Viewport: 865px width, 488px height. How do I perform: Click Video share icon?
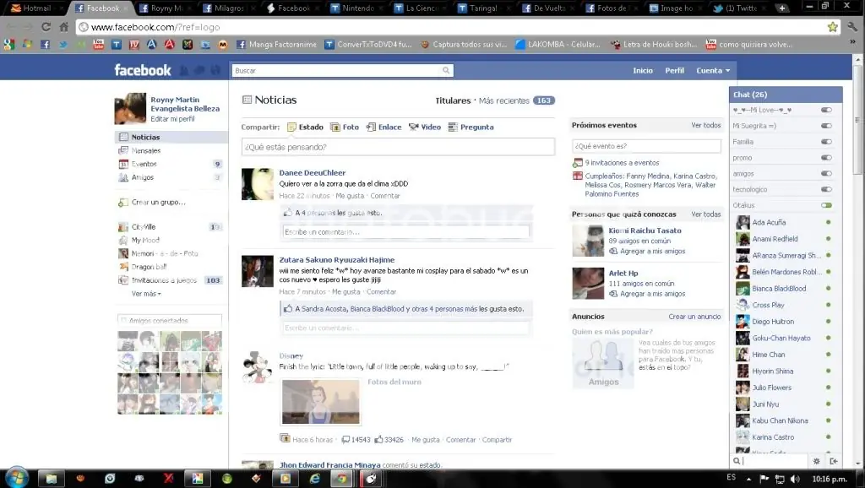point(413,127)
